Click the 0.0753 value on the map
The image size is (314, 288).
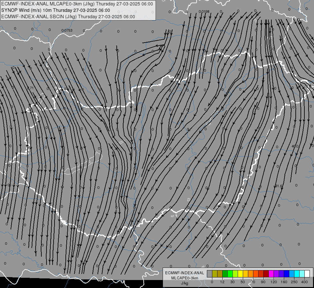click(67, 30)
